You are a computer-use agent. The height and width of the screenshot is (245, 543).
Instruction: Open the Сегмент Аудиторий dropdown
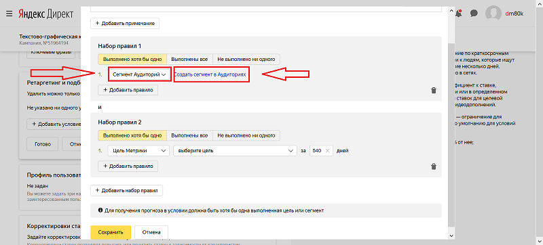click(140, 74)
